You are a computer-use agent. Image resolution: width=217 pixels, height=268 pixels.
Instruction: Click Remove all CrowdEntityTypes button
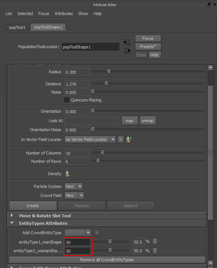[x=107, y=260]
